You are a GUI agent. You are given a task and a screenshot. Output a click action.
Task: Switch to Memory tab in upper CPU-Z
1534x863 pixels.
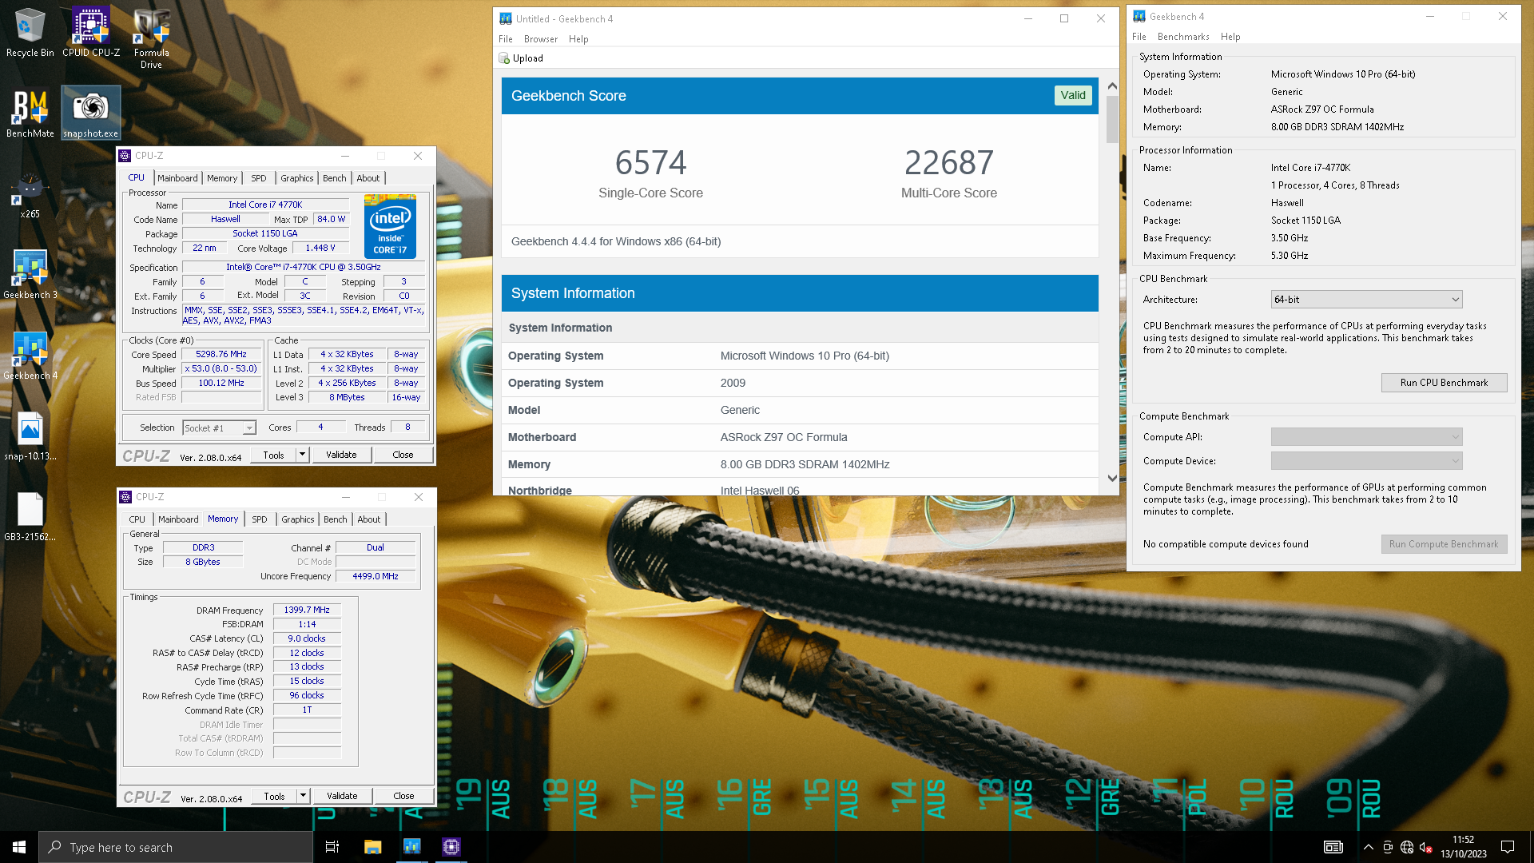tap(222, 178)
